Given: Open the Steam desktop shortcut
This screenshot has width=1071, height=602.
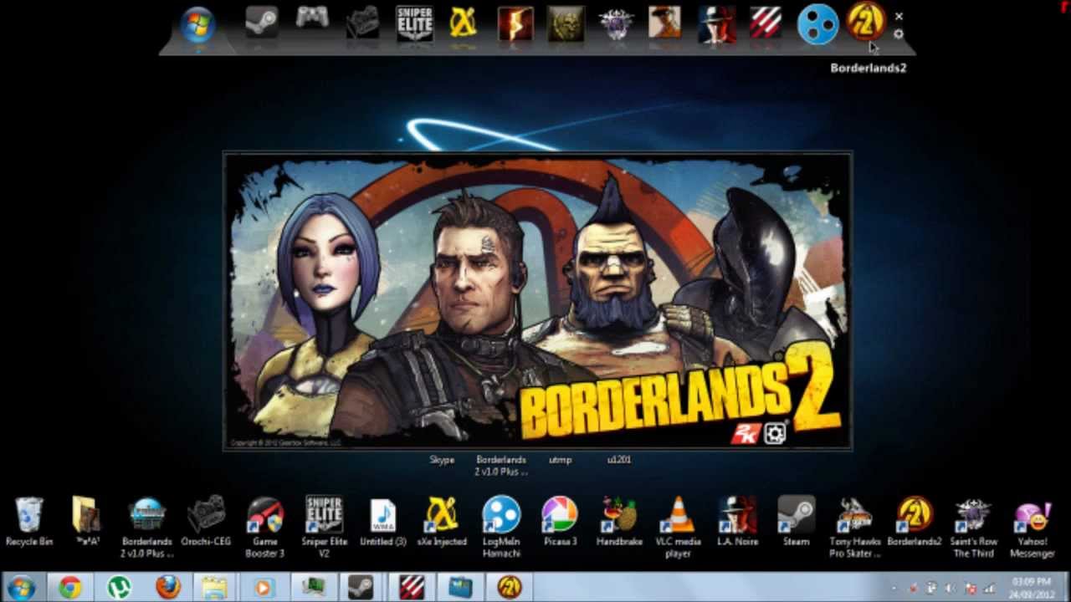Looking at the screenshot, I should click(796, 522).
